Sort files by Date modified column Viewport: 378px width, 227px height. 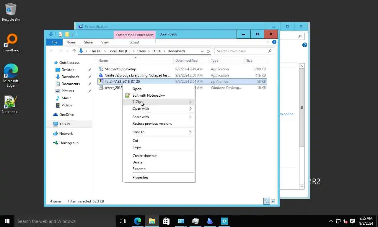click(x=191, y=61)
